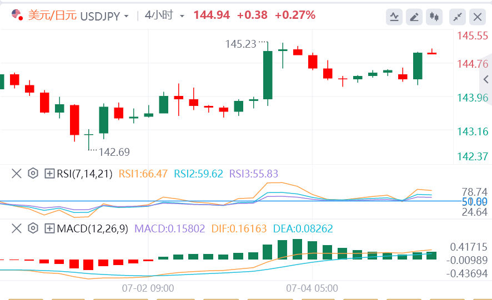492x300 pixels.
Task: Click the MACD(12,26,9) label
Action: pyautogui.click(x=92, y=228)
